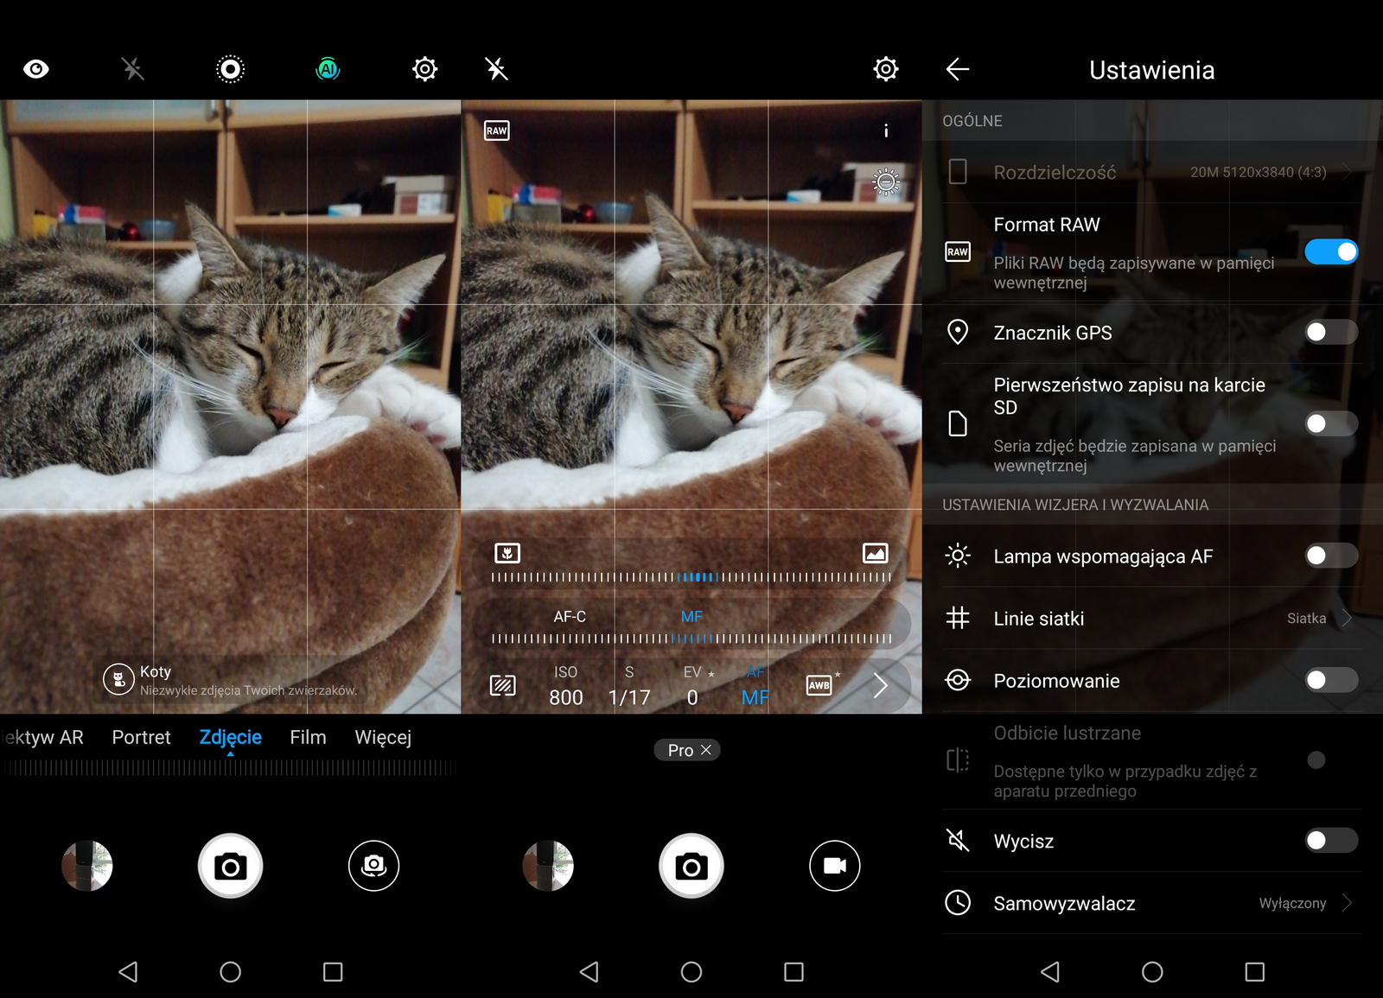
Task: Tap the Wycisz muted speaker icon
Action: click(x=958, y=840)
